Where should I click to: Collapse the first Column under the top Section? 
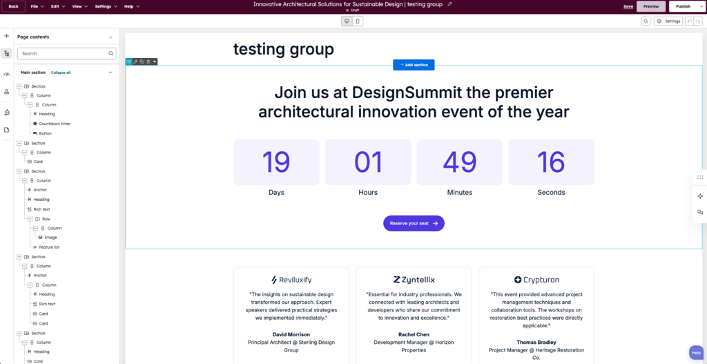[25, 95]
